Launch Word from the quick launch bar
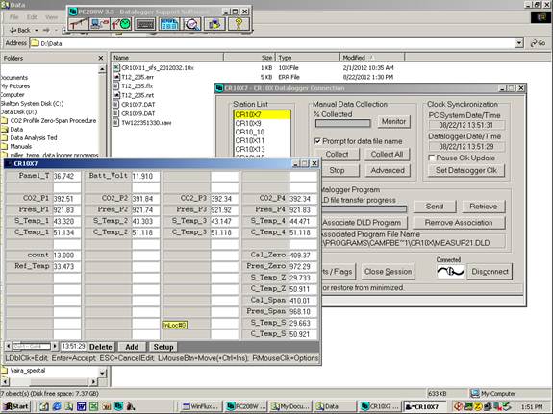 pyautogui.click(x=82, y=406)
